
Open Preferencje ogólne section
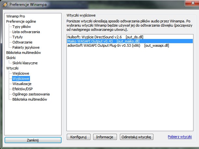click(x=21, y=21)
